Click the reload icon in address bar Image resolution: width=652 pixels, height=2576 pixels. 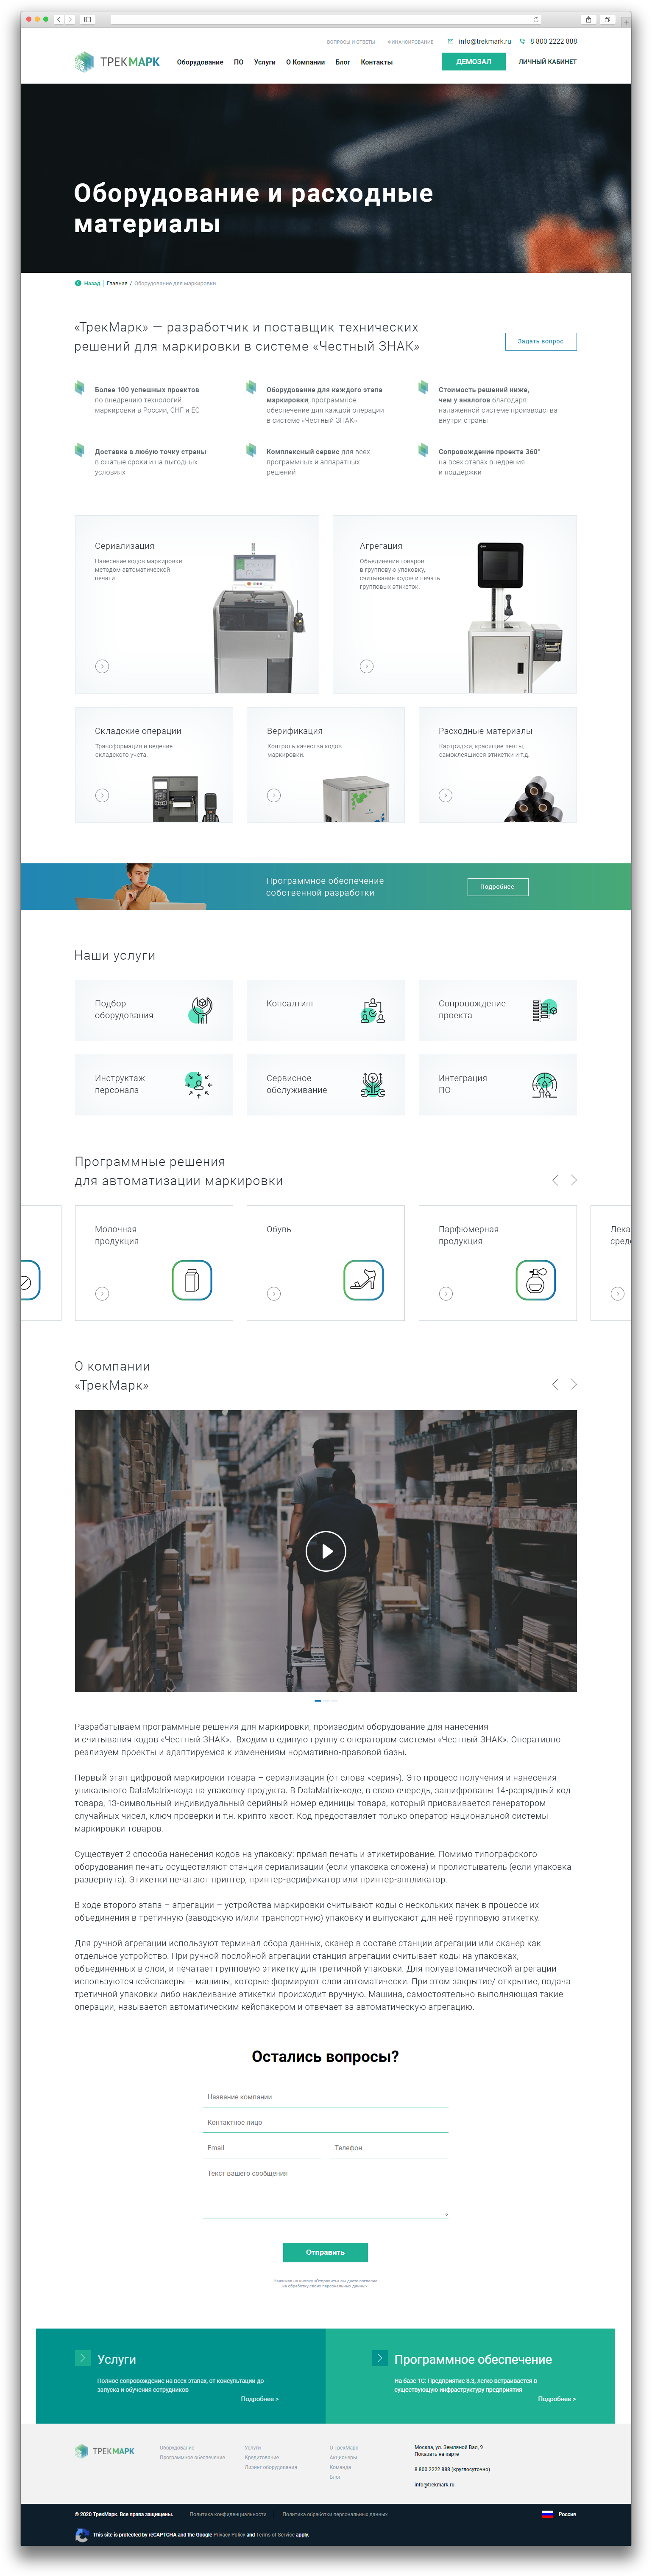point(536,19)
